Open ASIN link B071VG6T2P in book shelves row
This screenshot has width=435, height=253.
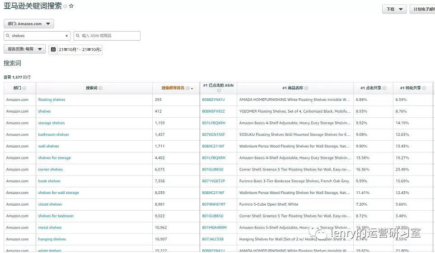[213, 181]
